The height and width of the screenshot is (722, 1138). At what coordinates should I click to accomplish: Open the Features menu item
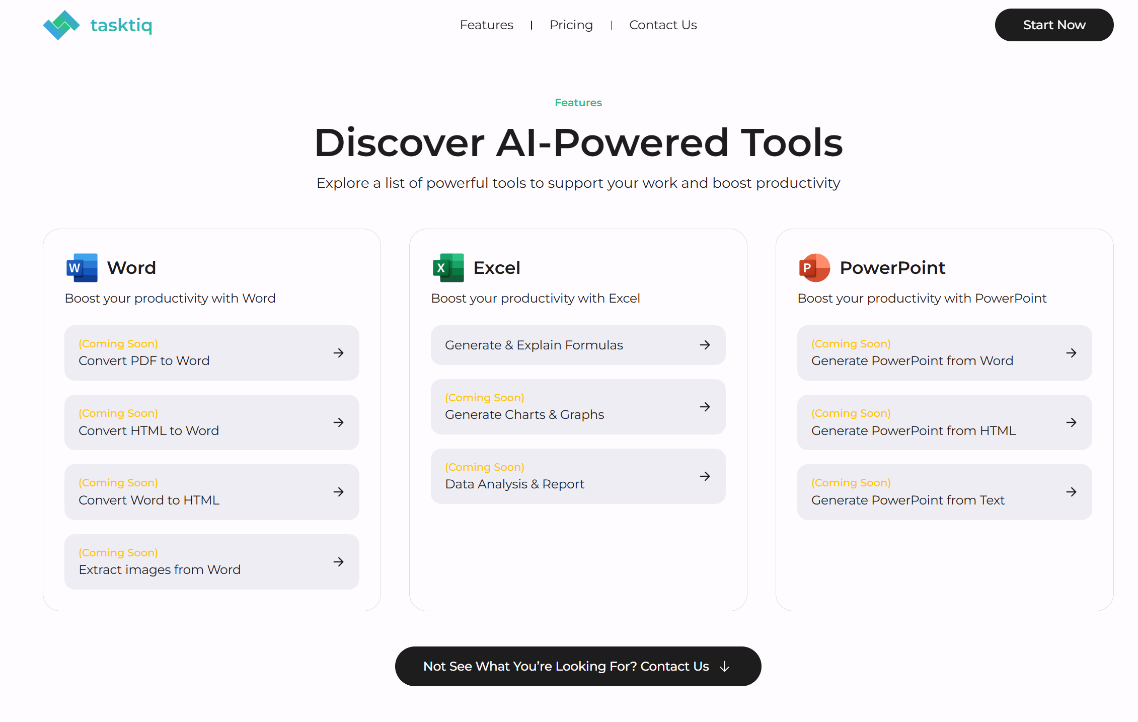(x=486, y=25)
